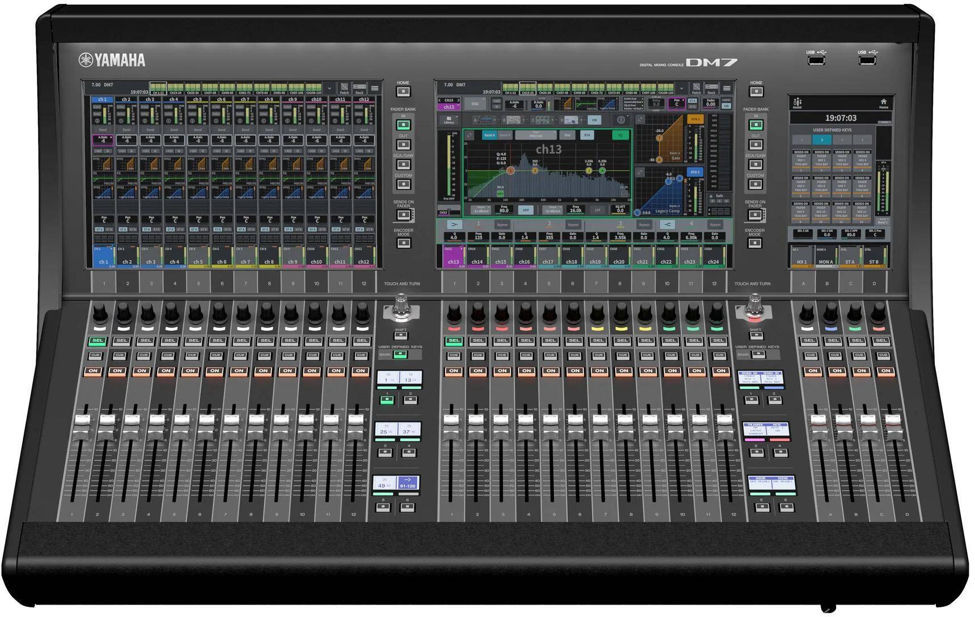Go to the previous channel with the left arrow
The width and height of the screenshot is (975, 617).
[440, 100]
